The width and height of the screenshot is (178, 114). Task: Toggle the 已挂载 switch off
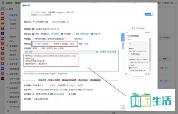149,14
